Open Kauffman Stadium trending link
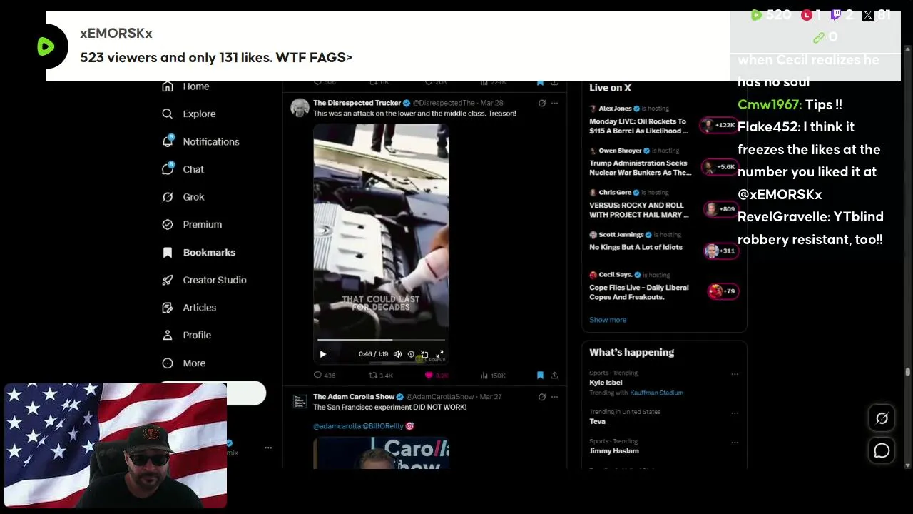This screenshot has width=913, height=514. (x=656, y=393)
